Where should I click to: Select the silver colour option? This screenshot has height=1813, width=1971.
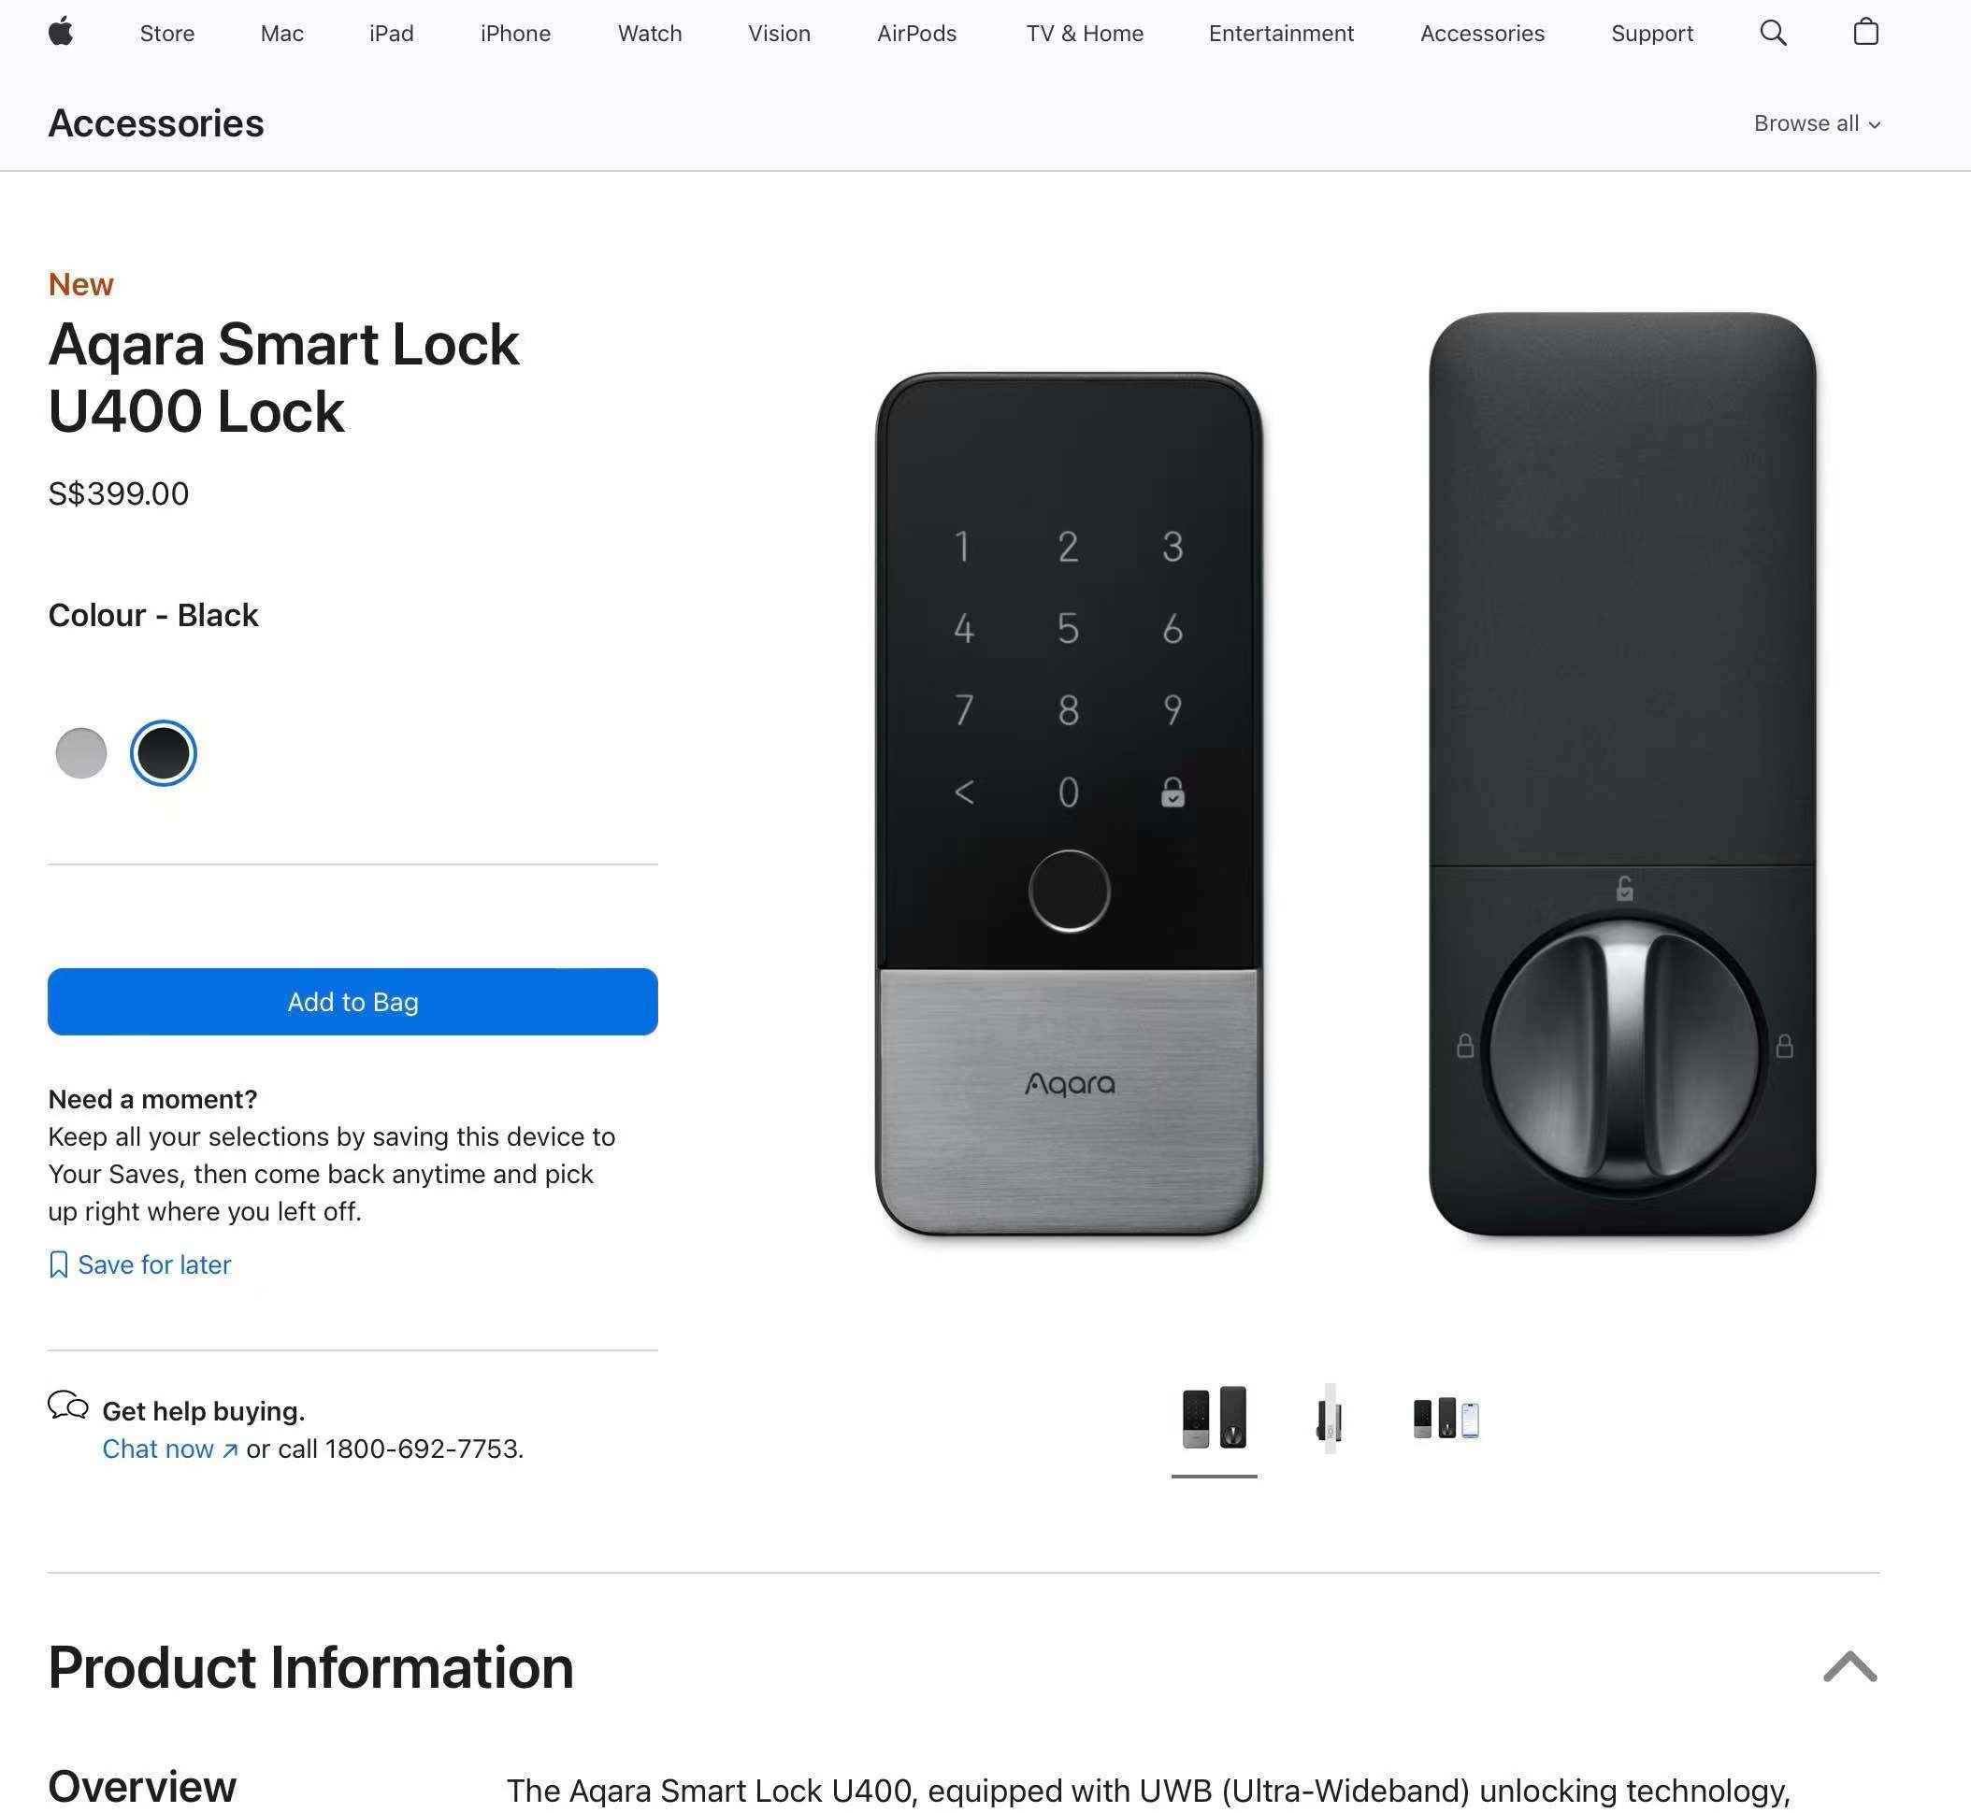pyautogui.click(x=81, y=753)
